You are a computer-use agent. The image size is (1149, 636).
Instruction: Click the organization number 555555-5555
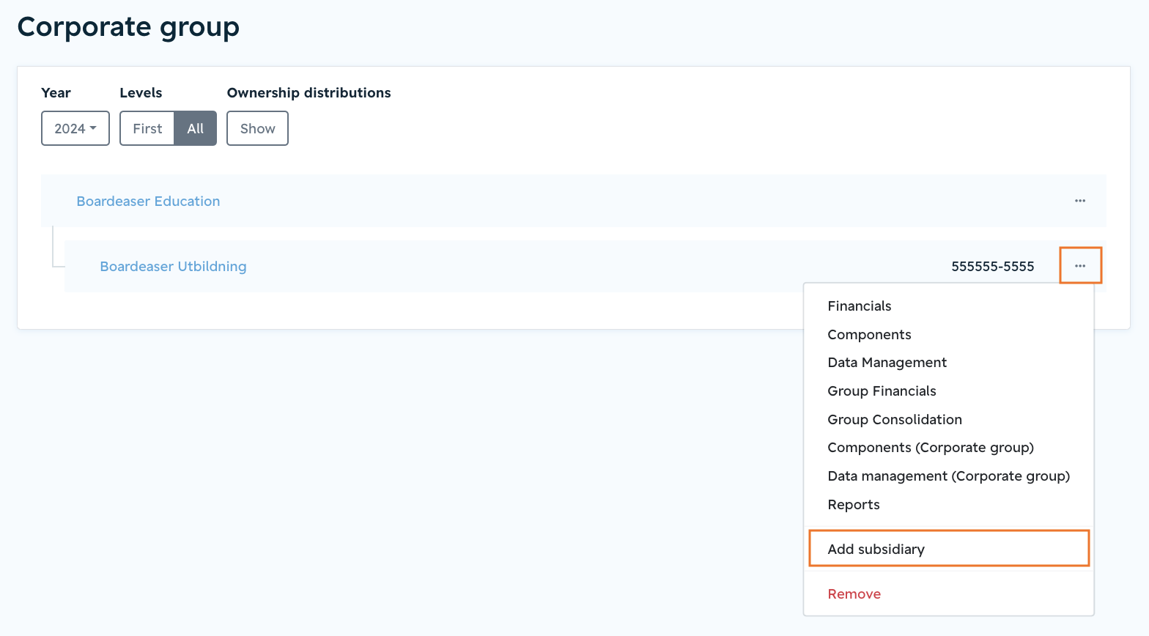click(x=993, y=267)
